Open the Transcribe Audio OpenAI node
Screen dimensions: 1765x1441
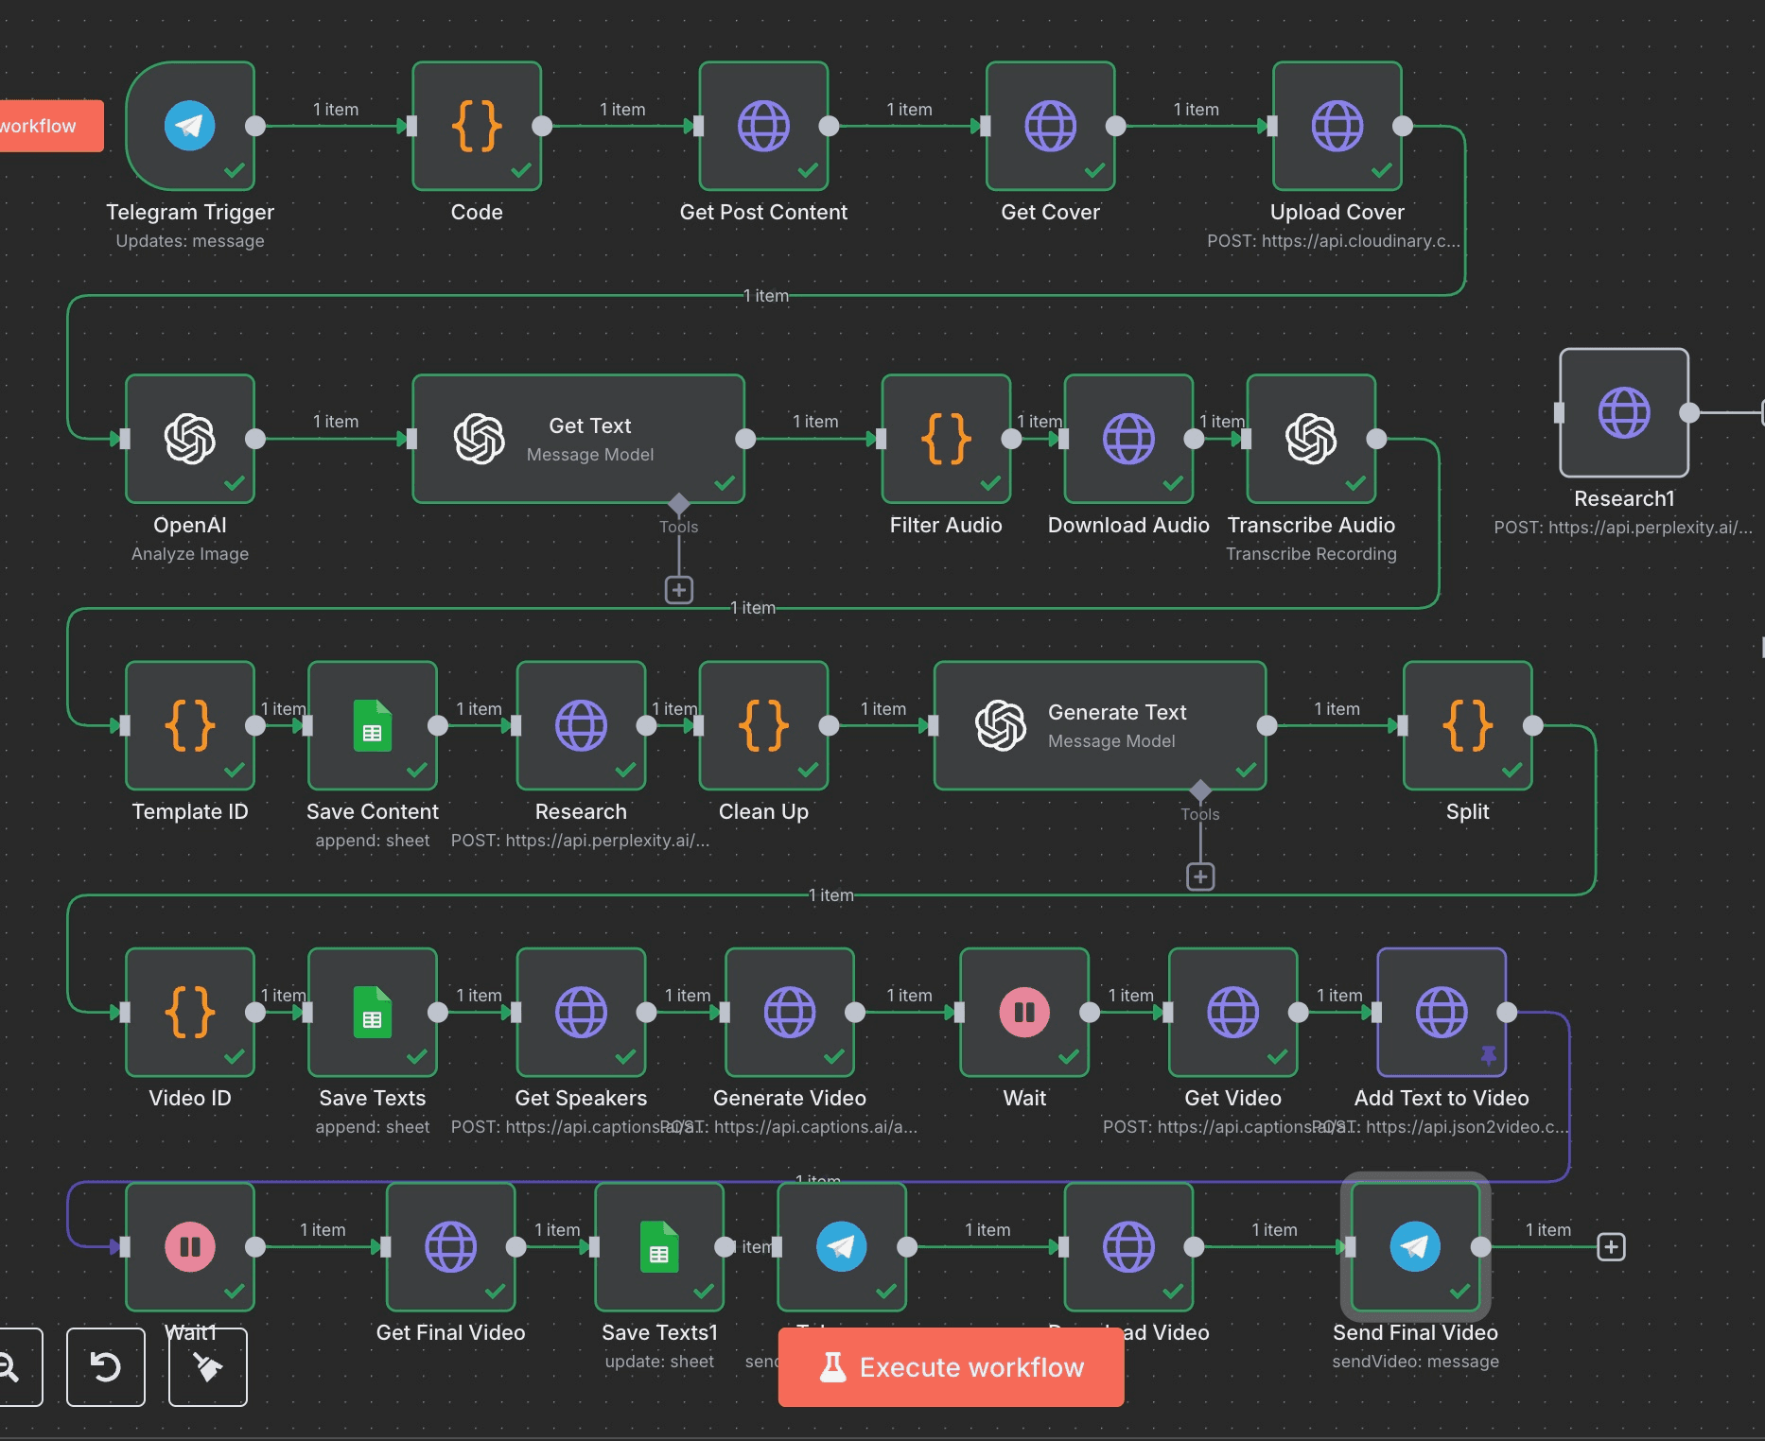pyautogui.click(x=1311, y=438)
